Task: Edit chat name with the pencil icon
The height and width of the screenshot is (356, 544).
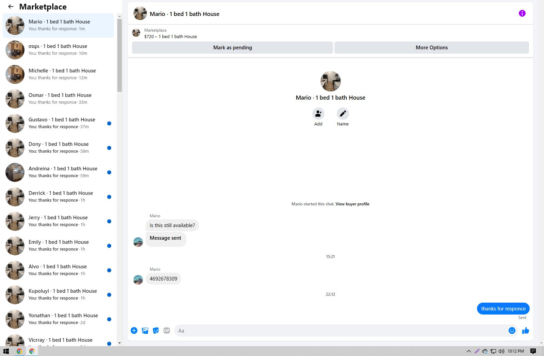Action: pos(343,114)
